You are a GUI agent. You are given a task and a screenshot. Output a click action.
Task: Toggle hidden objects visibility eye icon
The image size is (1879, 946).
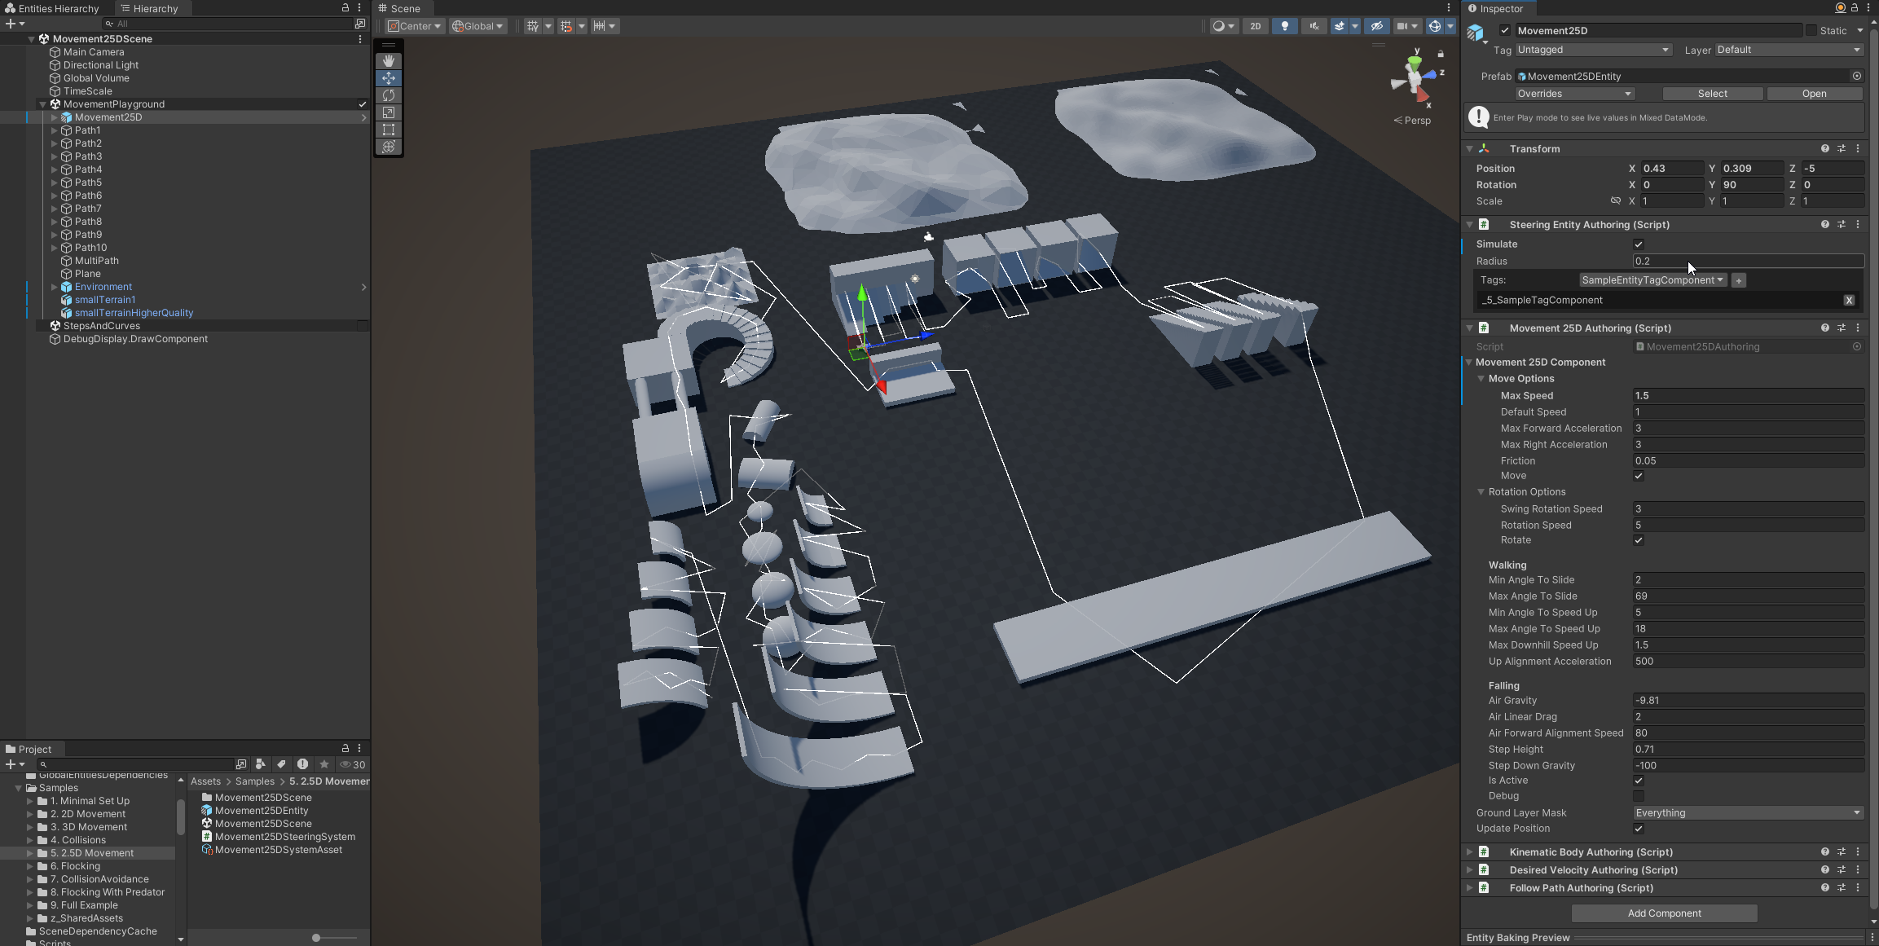pos(1376,26)
